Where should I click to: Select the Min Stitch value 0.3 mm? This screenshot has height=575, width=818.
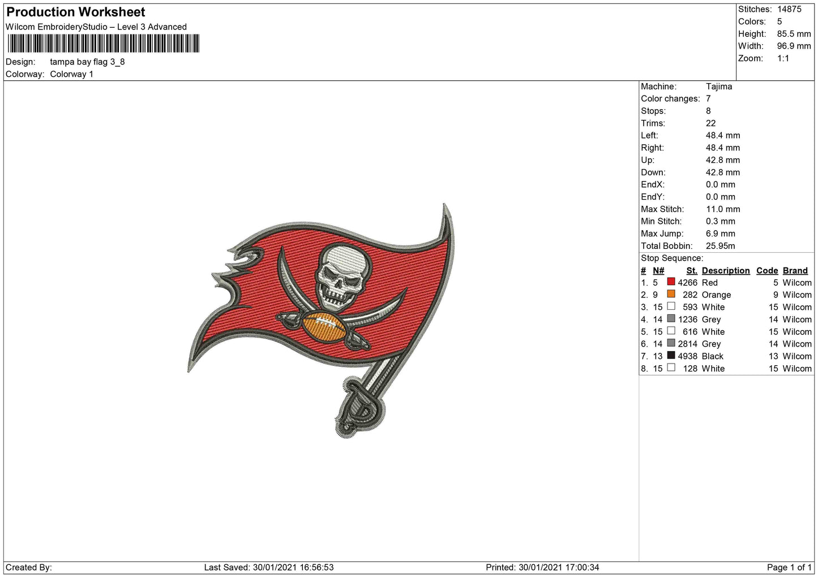pyautogui.click(x=721, y=221)
